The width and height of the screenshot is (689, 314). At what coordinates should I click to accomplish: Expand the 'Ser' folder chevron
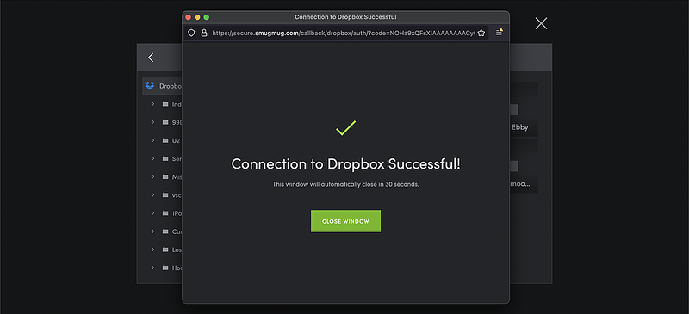click(x=153, y=158)
